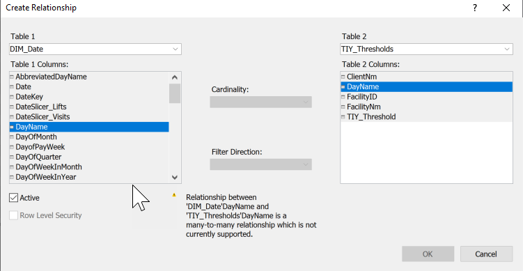Uncheck the Active checkbox

click(13, 198)
